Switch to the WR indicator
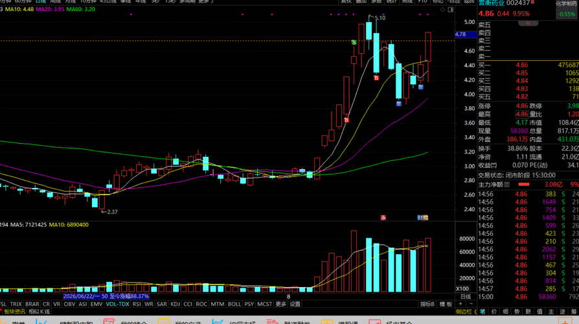579x324 pixels. [x=149, y=304]
